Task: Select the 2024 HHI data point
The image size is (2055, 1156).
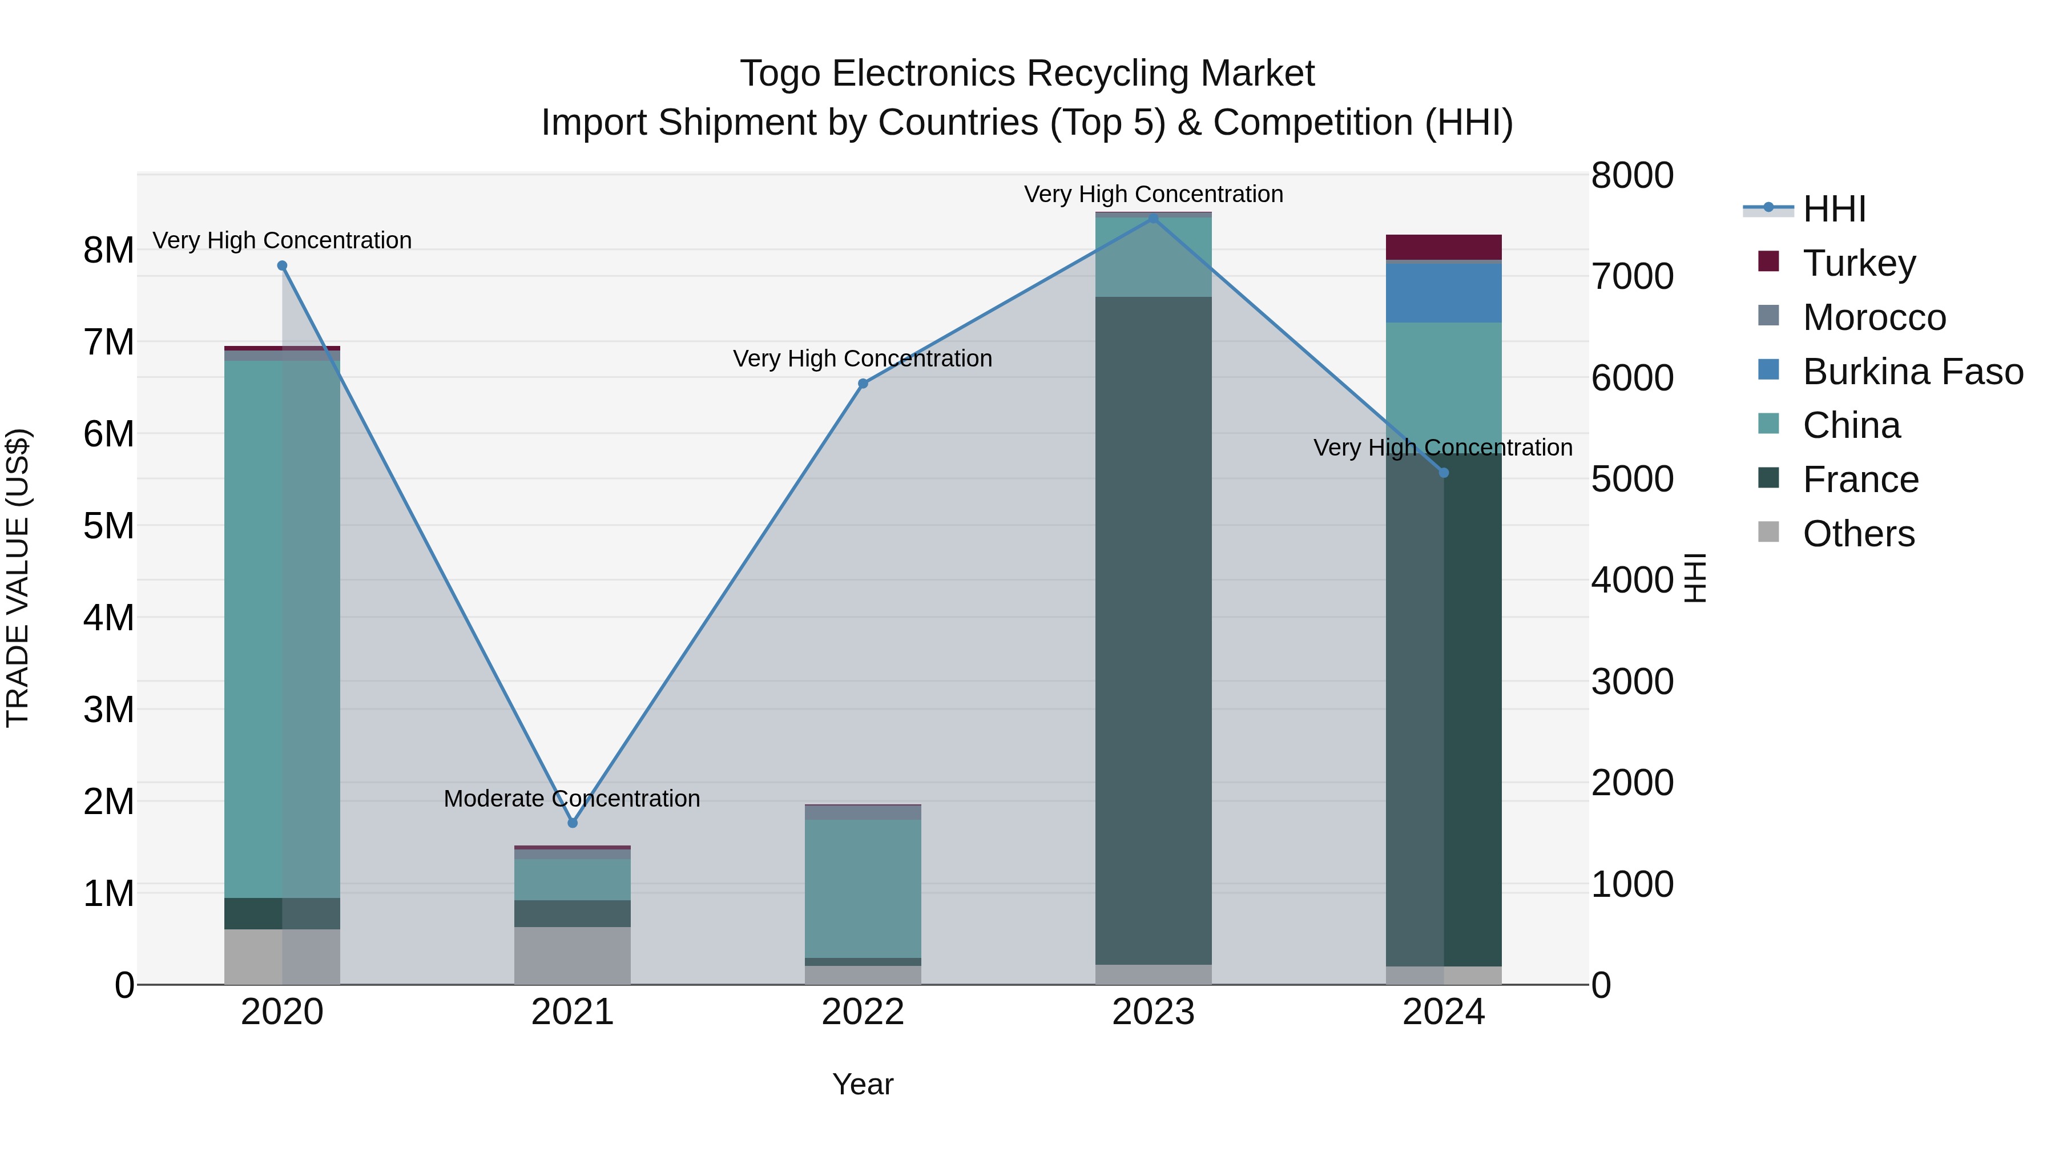Action: (1443, 473)
